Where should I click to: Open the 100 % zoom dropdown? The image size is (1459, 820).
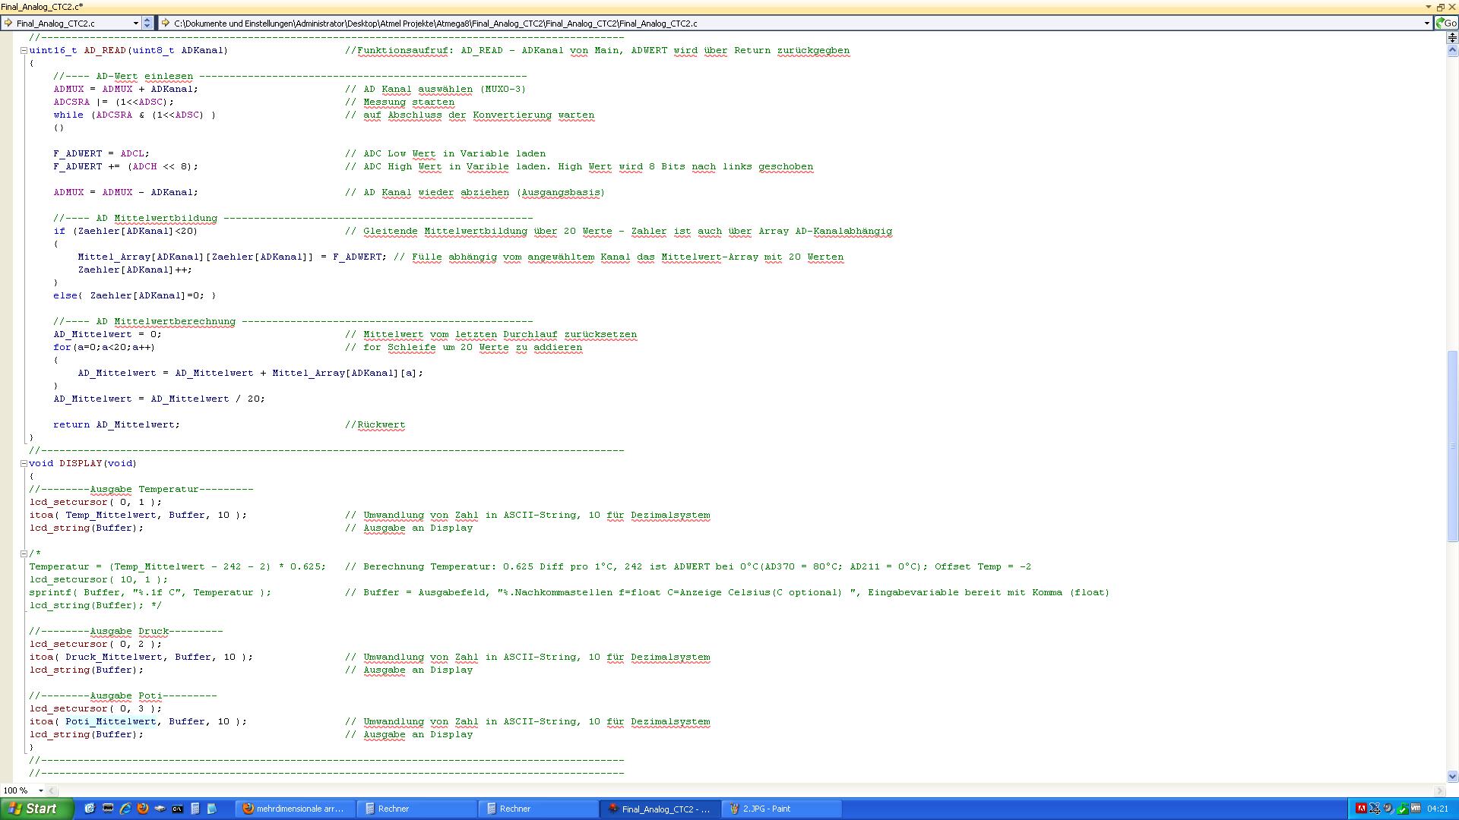point(40,790)
